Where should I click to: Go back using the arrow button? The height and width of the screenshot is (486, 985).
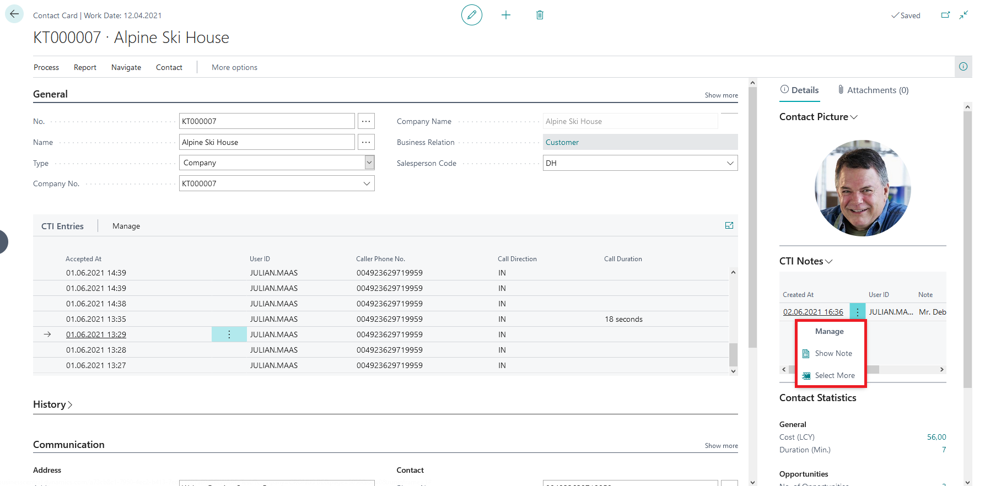point(14,14)
